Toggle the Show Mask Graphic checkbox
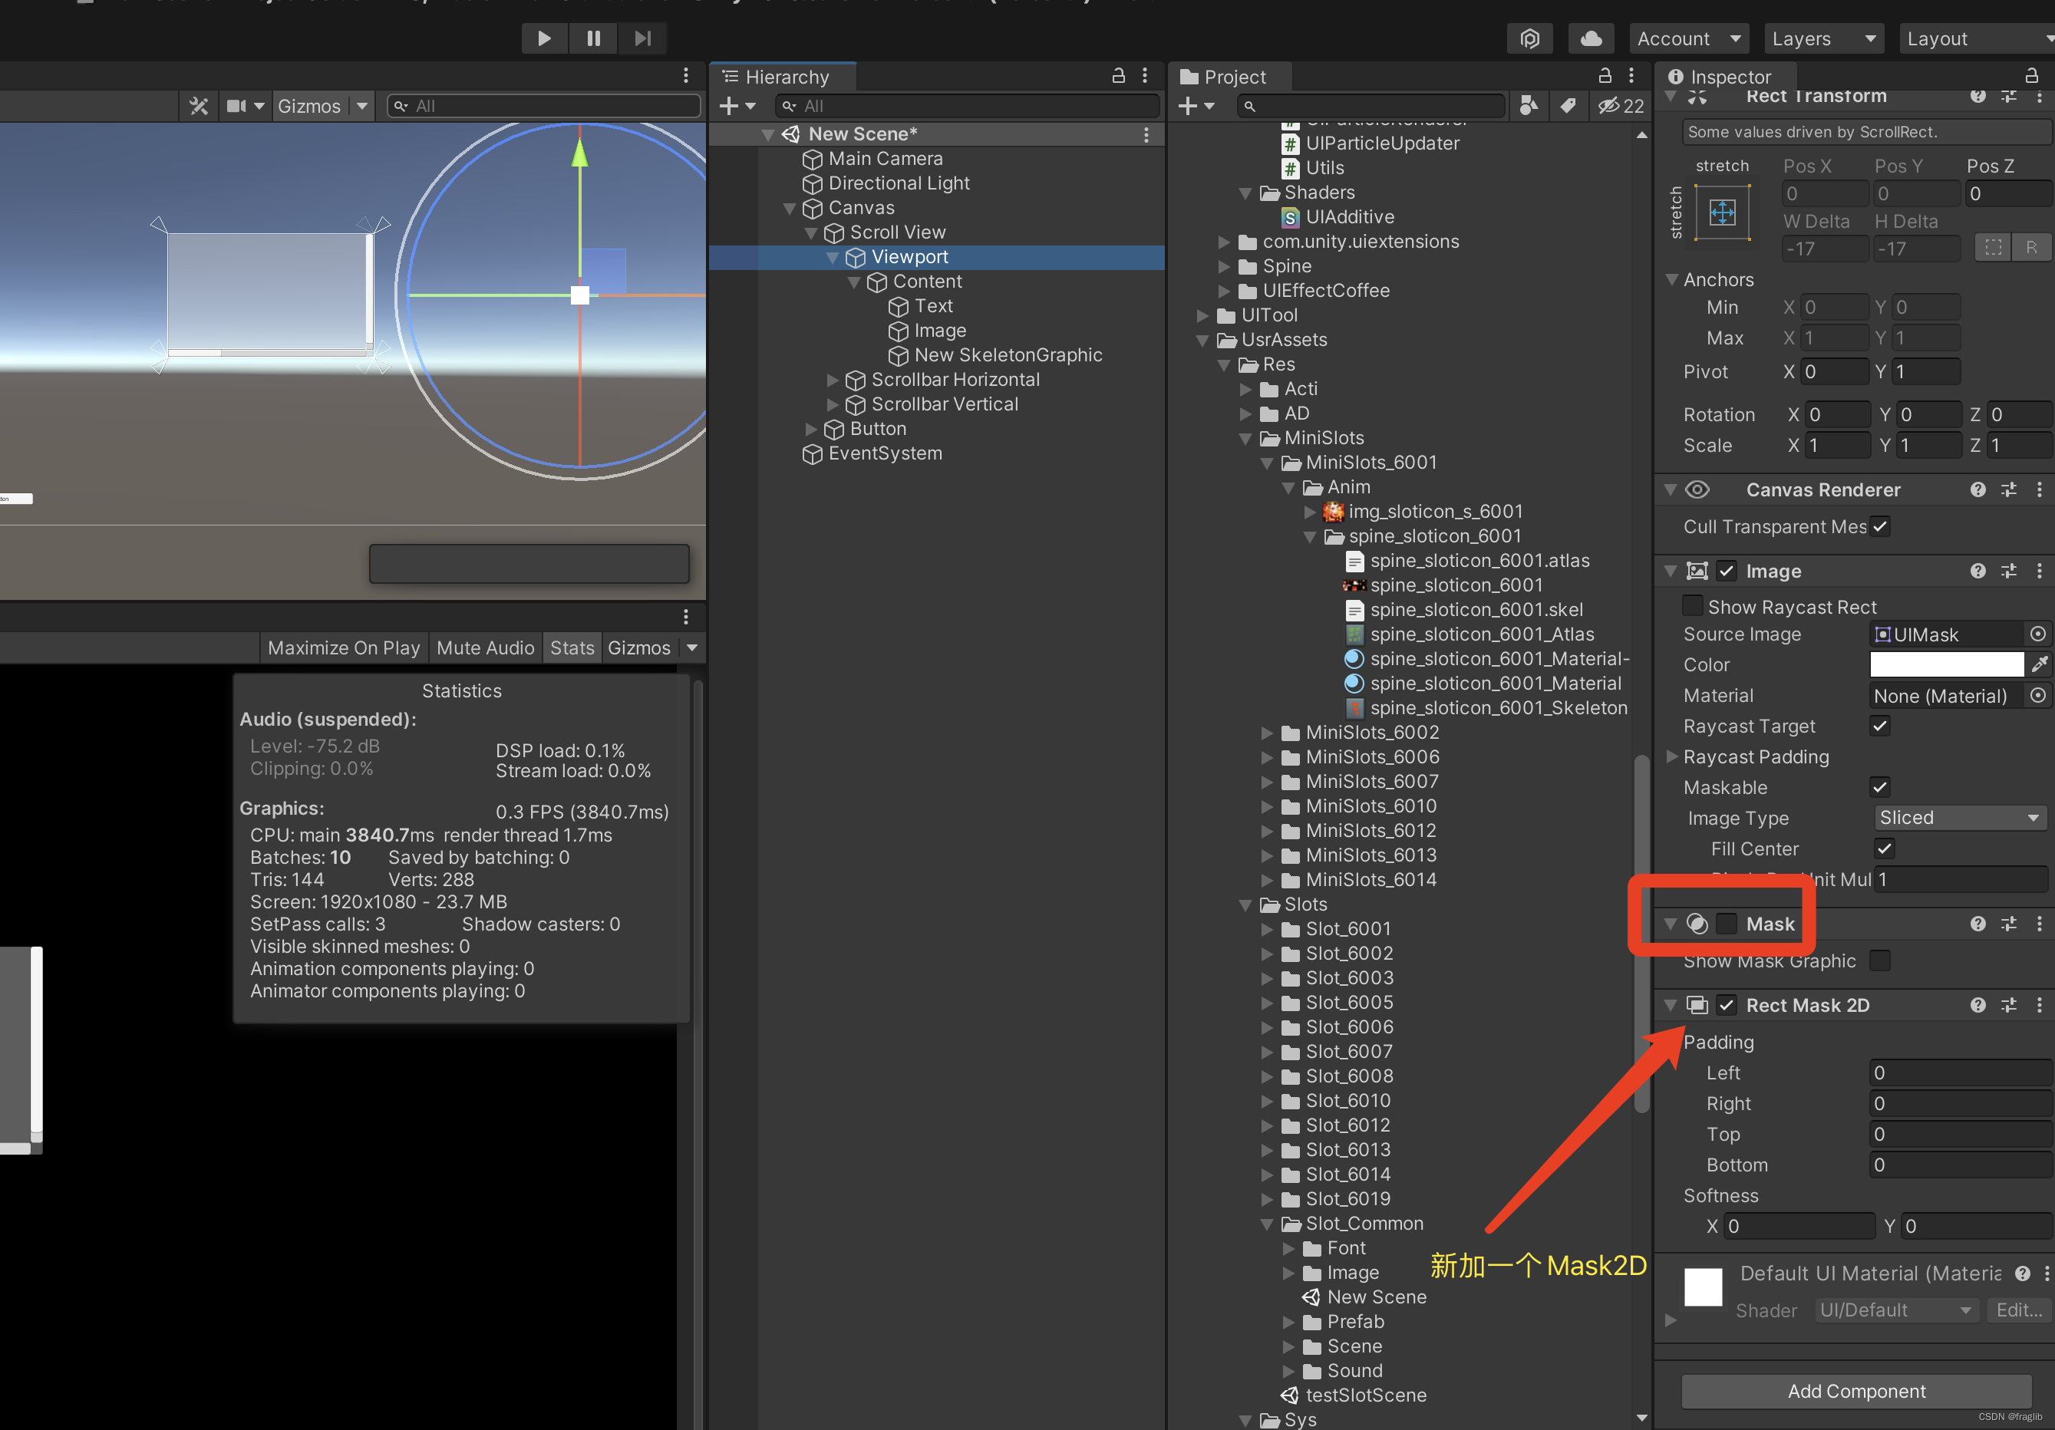Image resolution: width=2055 pixels, height=1430 pixels. pos(1879,960)
